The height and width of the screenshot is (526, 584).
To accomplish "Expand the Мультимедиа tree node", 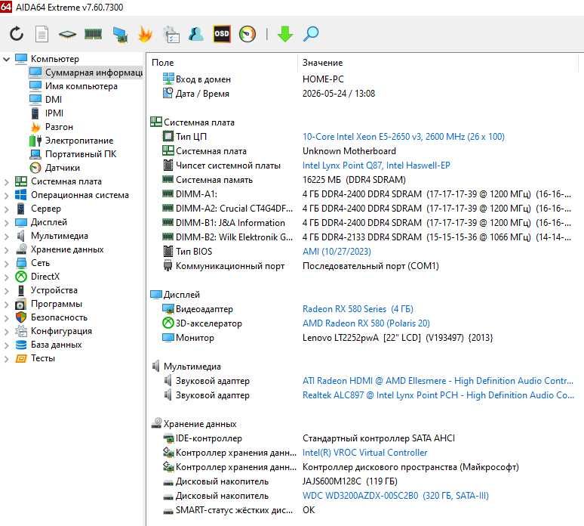I will coord(6,236).
